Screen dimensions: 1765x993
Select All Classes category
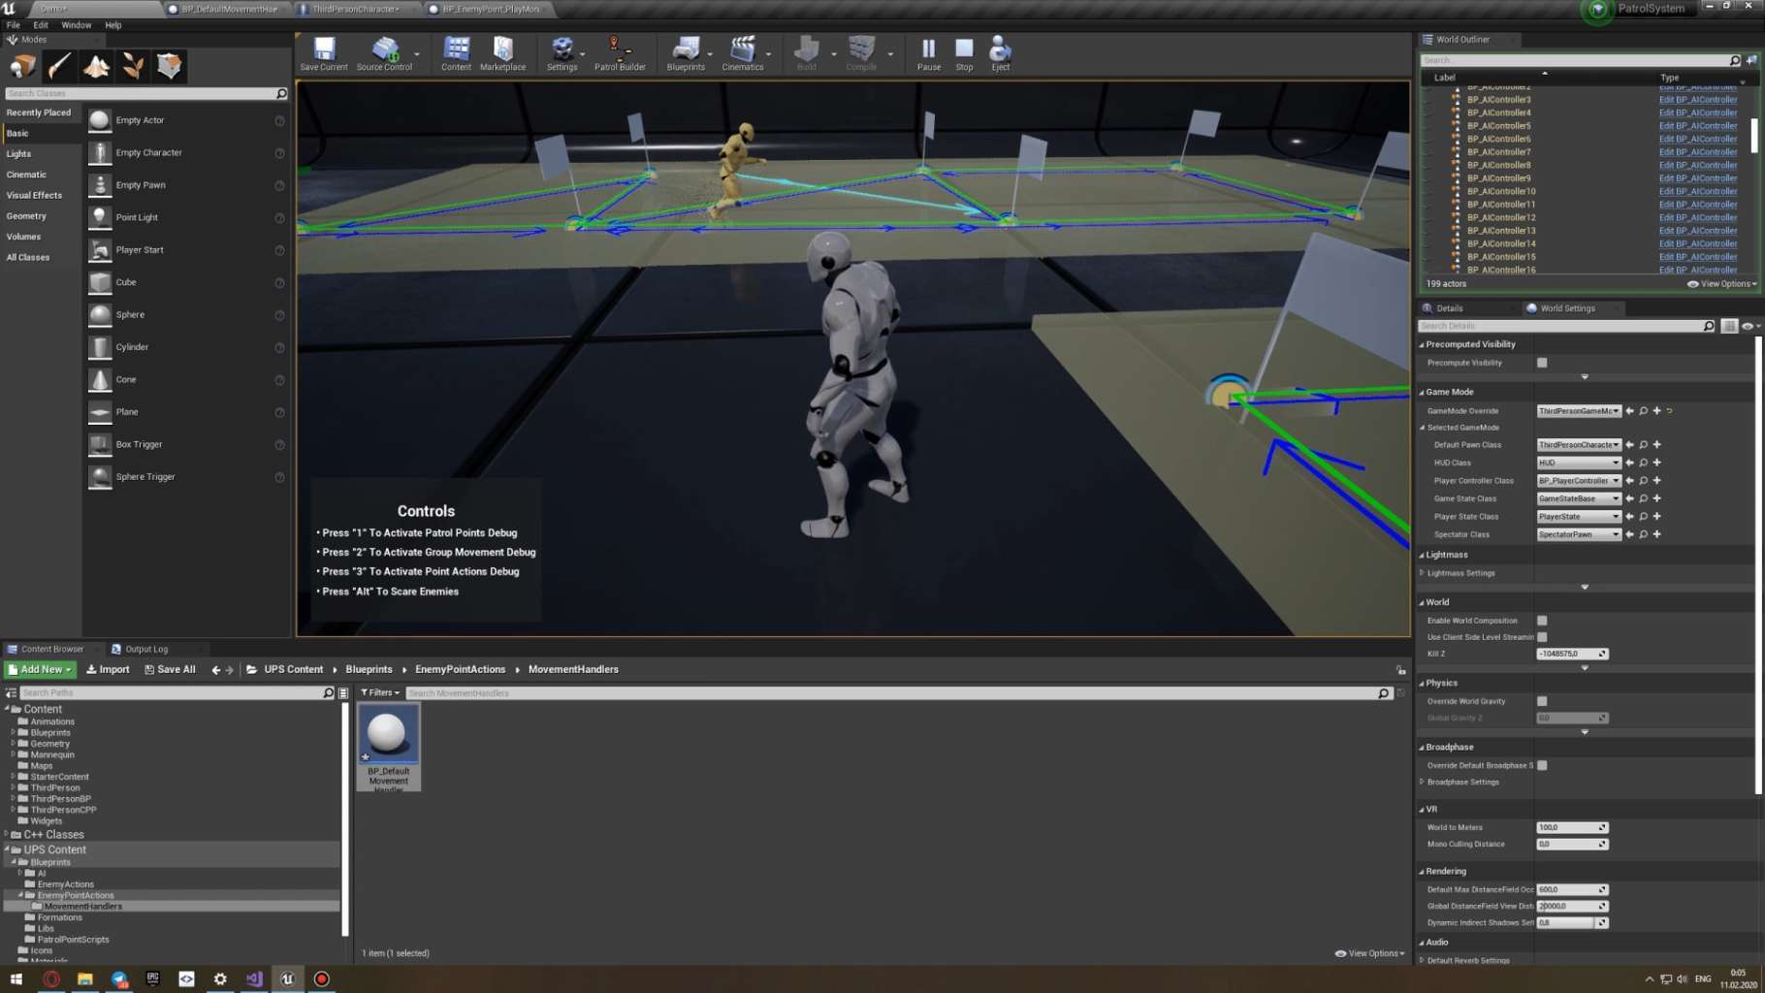click(x=28, y=258)
